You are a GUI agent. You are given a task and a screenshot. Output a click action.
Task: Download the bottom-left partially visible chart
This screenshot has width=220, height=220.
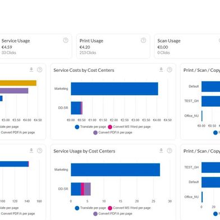click(x=31, y=150)
